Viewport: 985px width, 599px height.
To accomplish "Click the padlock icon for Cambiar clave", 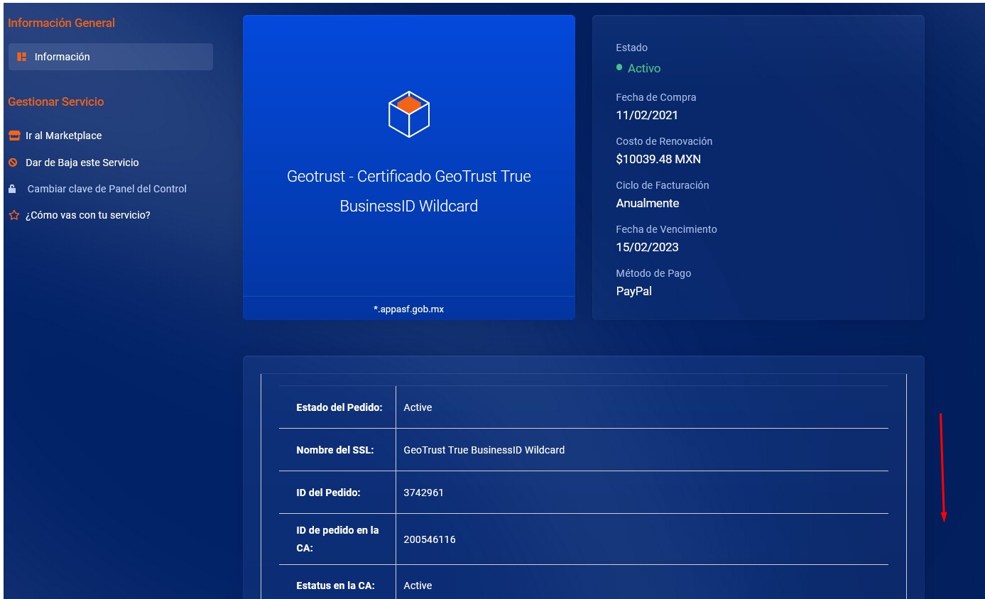I will pyautogui.click(x=12, y=189).
